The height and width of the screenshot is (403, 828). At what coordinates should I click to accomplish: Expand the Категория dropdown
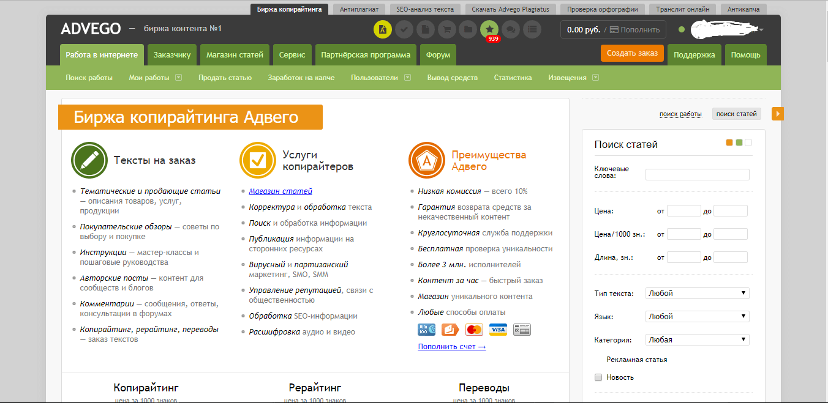point(697,340)
